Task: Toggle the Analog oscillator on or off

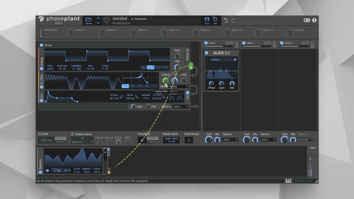Action: click(41, 69)
